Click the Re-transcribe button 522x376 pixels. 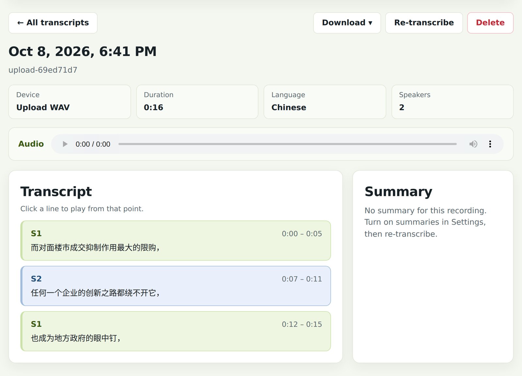tap(424, 23)
